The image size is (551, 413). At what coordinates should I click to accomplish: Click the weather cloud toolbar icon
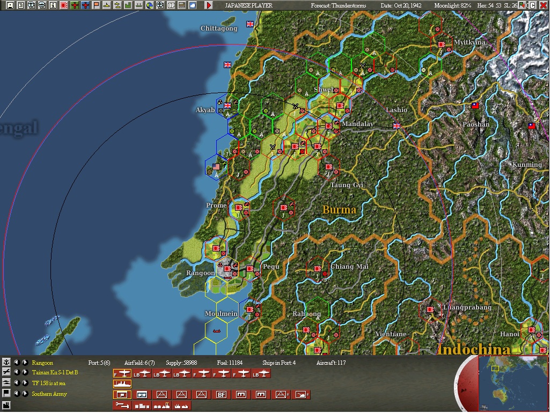pos(193,5)
